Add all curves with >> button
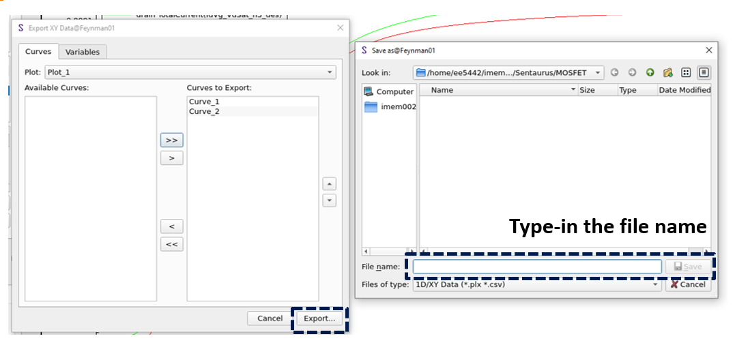The width and height of the screenshot is (735, 345). [x=171, y=140]
